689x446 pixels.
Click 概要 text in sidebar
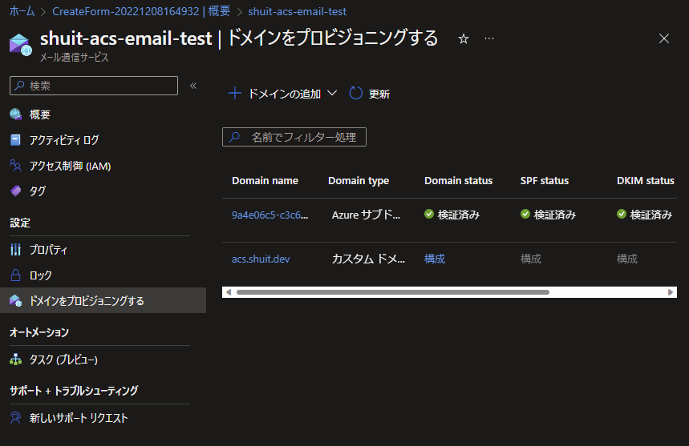click(x=40, y=115)
